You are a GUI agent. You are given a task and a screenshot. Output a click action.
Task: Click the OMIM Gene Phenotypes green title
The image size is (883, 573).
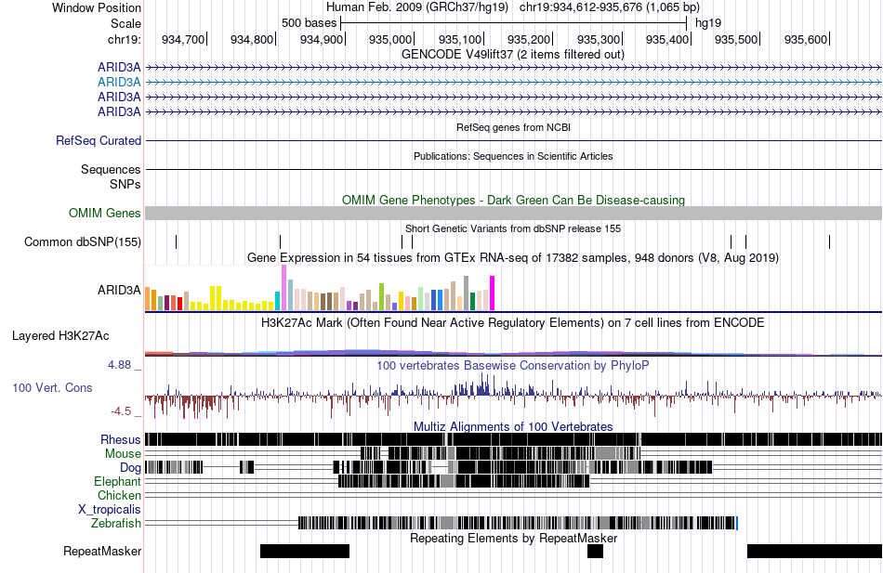pyautogui.click(x=514, y=201)
